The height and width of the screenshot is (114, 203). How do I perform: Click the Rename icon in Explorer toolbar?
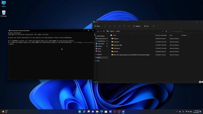click(x=119, y=26)
